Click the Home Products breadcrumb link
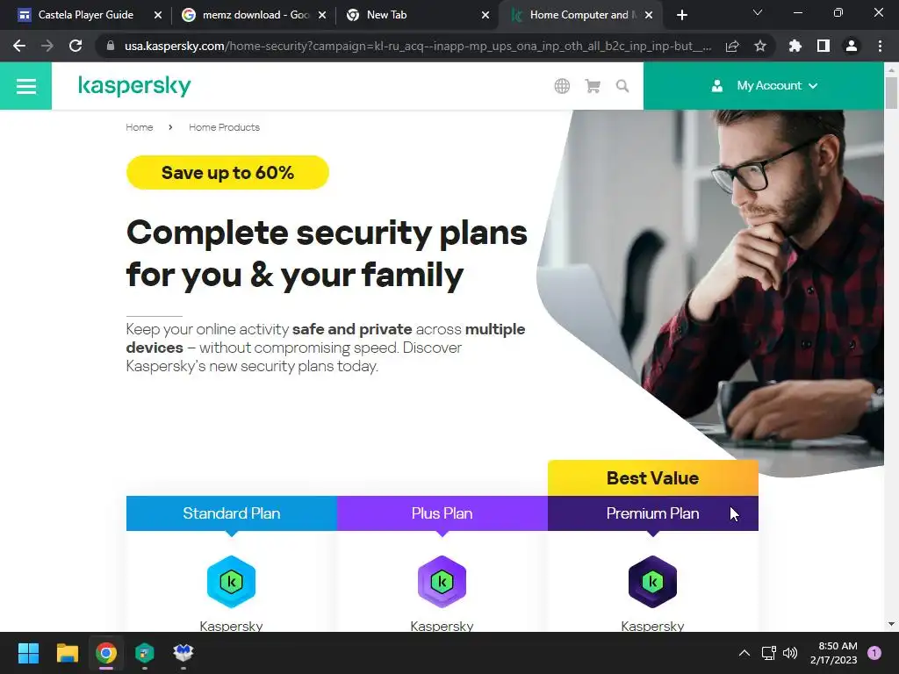Image resolution: width=899 pixels, height=674 pixels. pos(224,127)
